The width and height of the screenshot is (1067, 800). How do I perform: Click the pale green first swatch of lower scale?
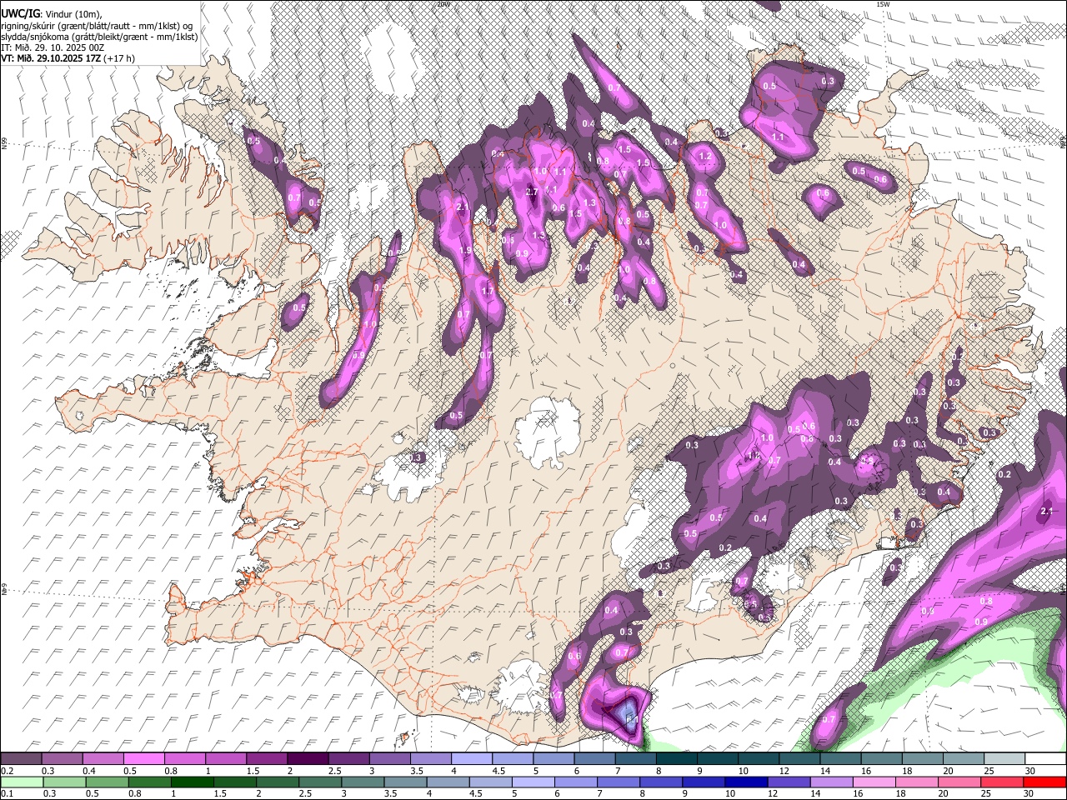tap(21, 782)
